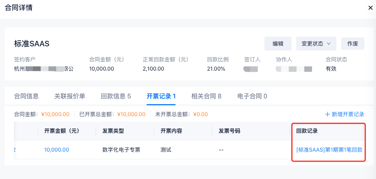Add a record via 新增开票记录
Viewport: 376px width, 179px height.
click(x=344, y=114)
